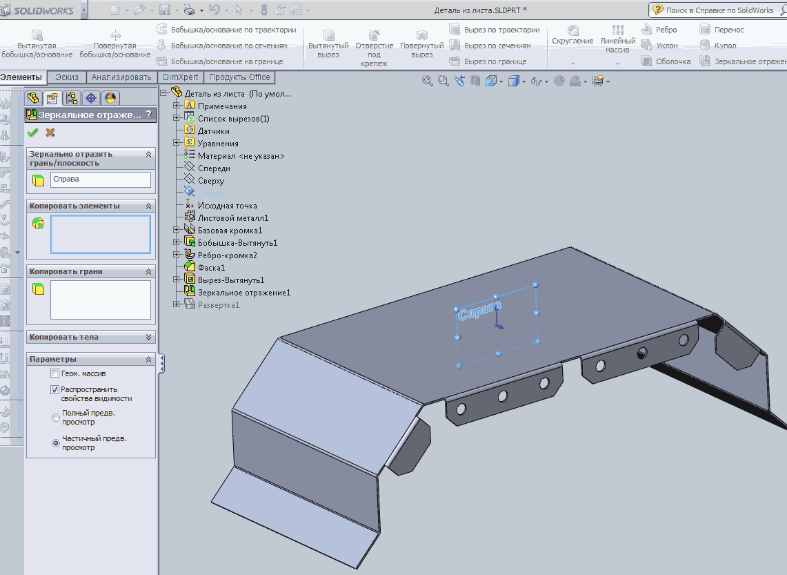The image size is (787, 575).
Task: Open the FeatureManager design tree panel tab
Action: coord(33,98)
